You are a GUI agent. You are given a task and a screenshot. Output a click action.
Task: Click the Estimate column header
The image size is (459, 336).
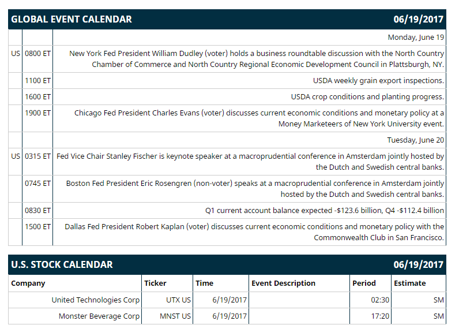[410, 283]
